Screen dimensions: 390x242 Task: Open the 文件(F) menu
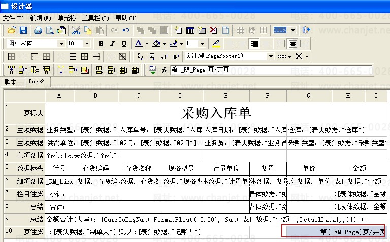(13, 18)
